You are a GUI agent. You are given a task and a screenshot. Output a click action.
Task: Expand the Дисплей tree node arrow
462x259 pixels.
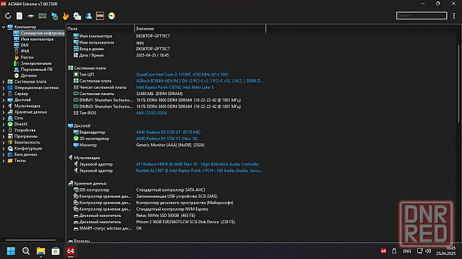click(x=3, y=100)
